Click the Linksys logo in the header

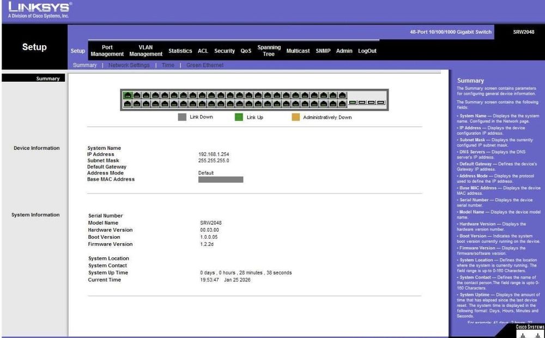[x=40, y=10]
